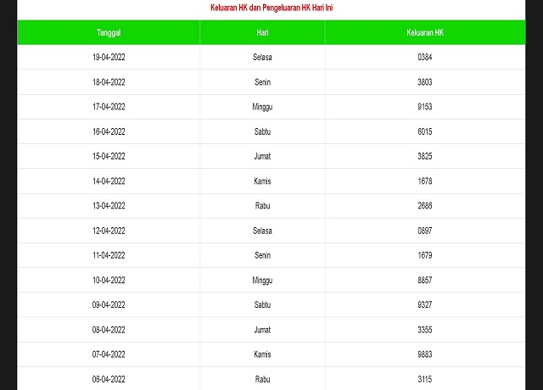543x390 pixels.
Task: Click result number 3803
Action: (x=425, y=82)
